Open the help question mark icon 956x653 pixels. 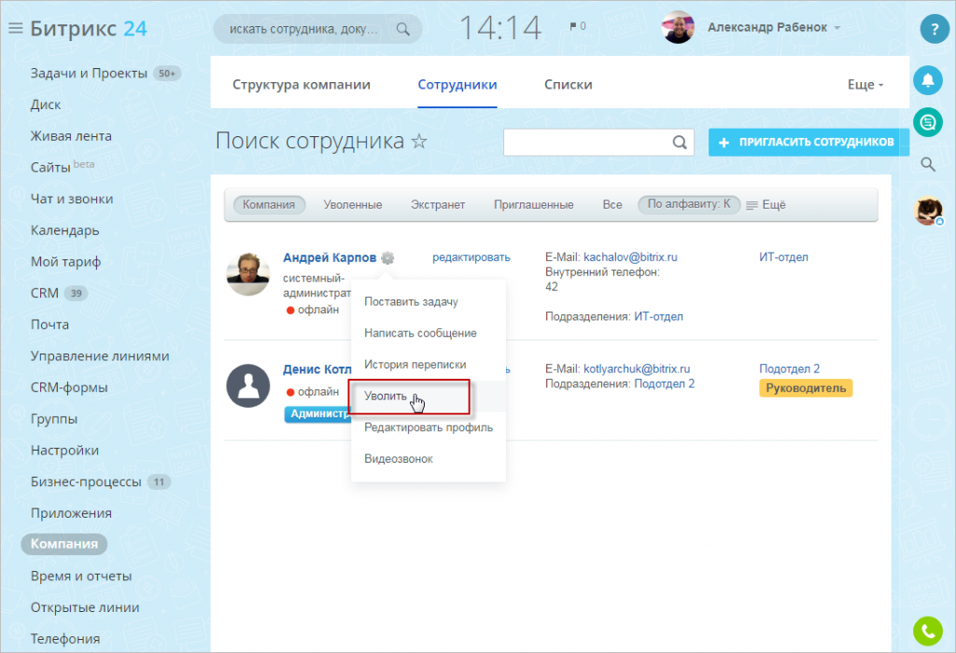(934, 29)
